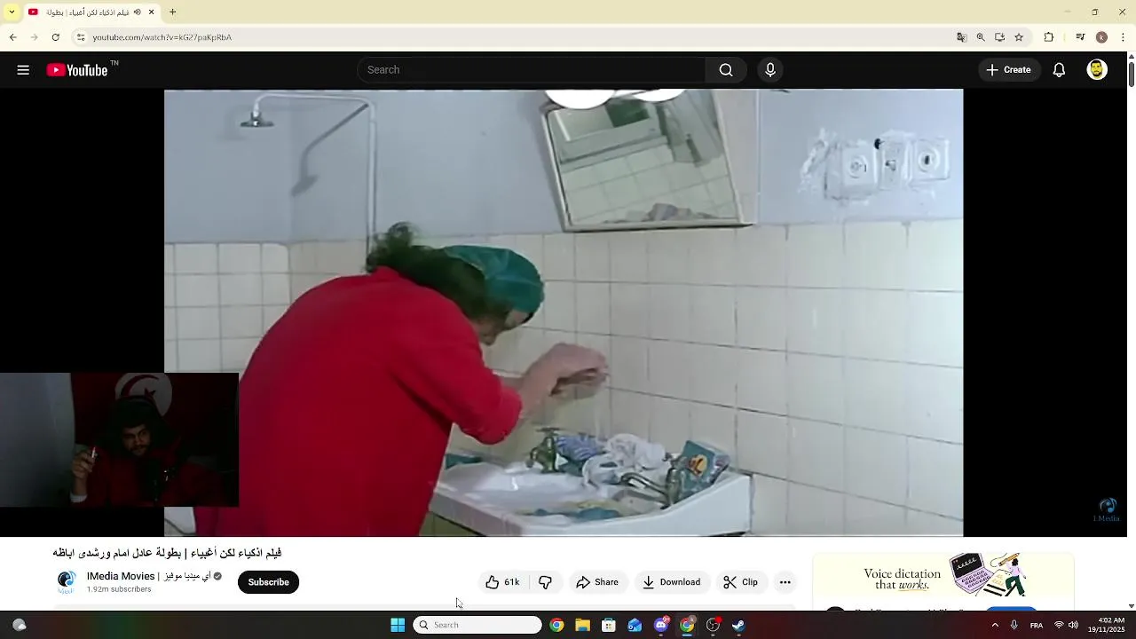Open the zoom indicator in address bar

click(x=981, y=37)
